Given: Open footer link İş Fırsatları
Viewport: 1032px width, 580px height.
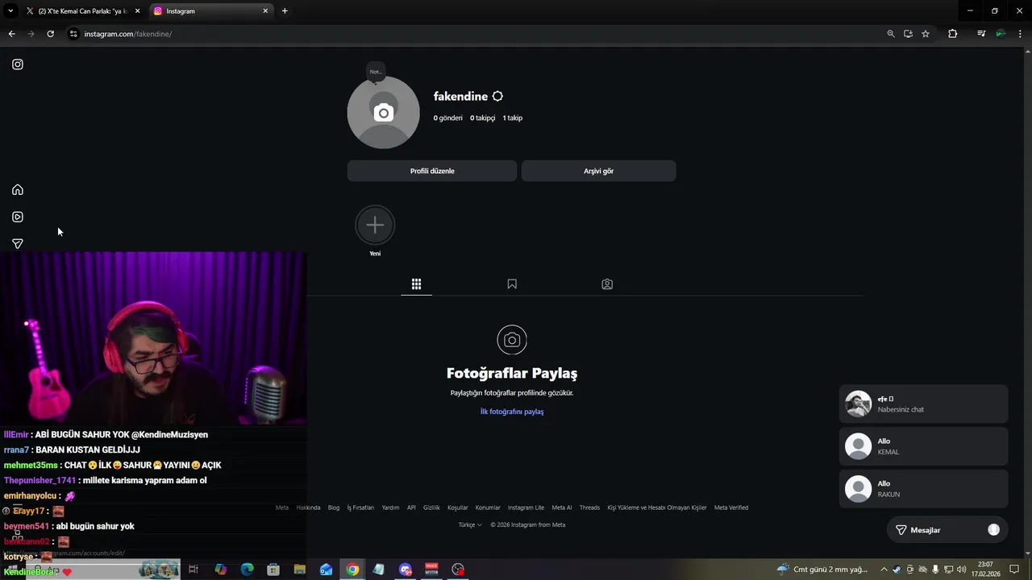Looking at the screenshot, I should pos(360,507).
